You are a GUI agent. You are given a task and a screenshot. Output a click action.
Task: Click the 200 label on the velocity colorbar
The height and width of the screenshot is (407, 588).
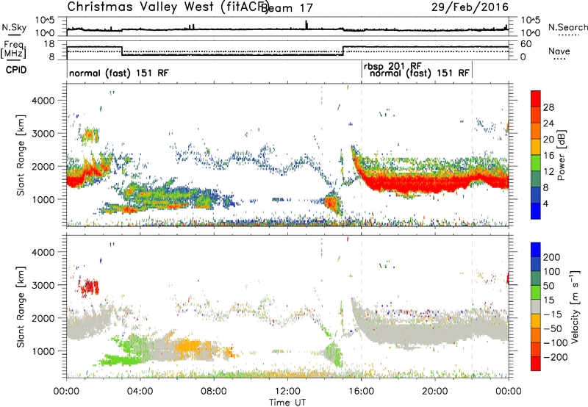[x=552, y=257]
